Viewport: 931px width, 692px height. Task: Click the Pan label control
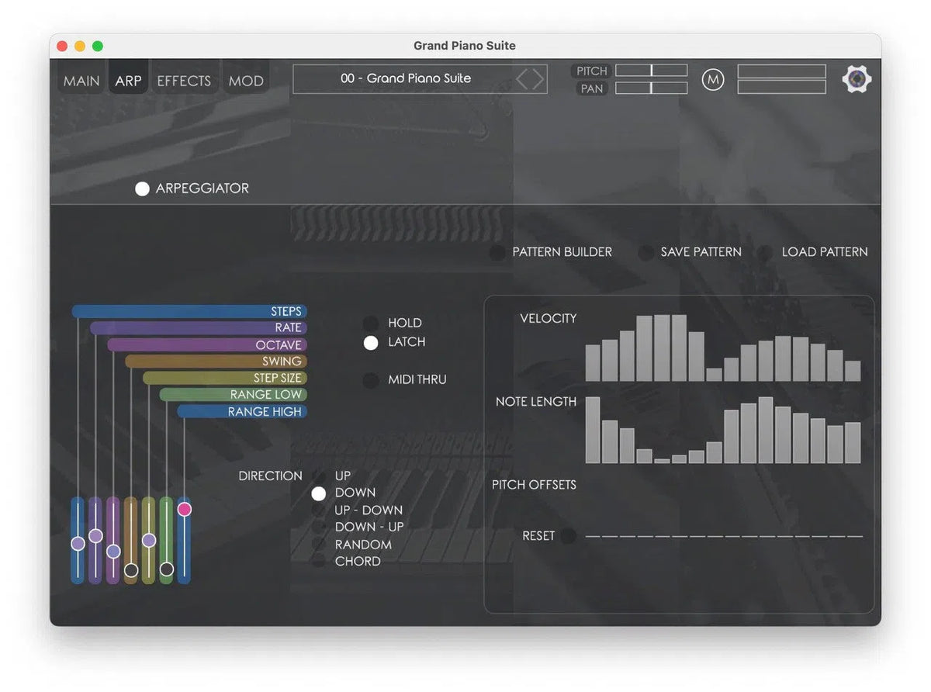[x=590, y=88]
